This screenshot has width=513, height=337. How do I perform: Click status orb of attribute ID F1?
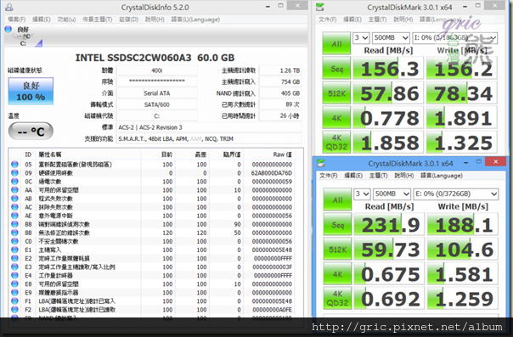14,300
